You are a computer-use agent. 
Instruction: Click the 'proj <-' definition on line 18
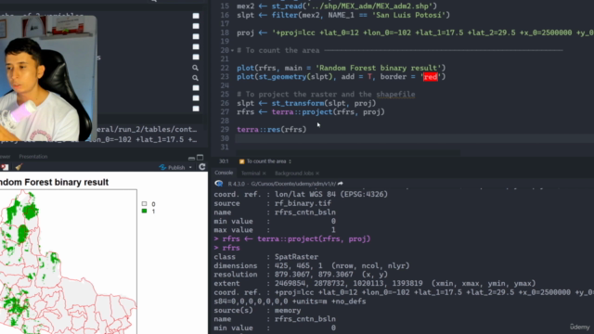click(415, 33)
